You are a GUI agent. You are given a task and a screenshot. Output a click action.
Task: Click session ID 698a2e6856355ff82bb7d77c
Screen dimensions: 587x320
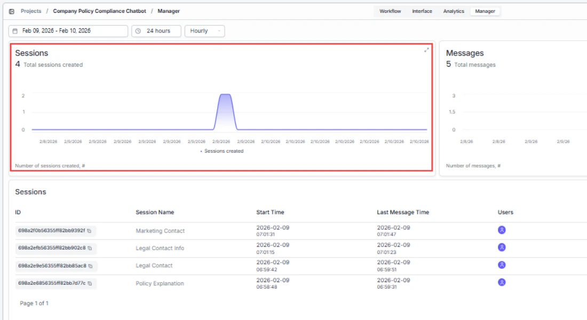click(52, 283)
